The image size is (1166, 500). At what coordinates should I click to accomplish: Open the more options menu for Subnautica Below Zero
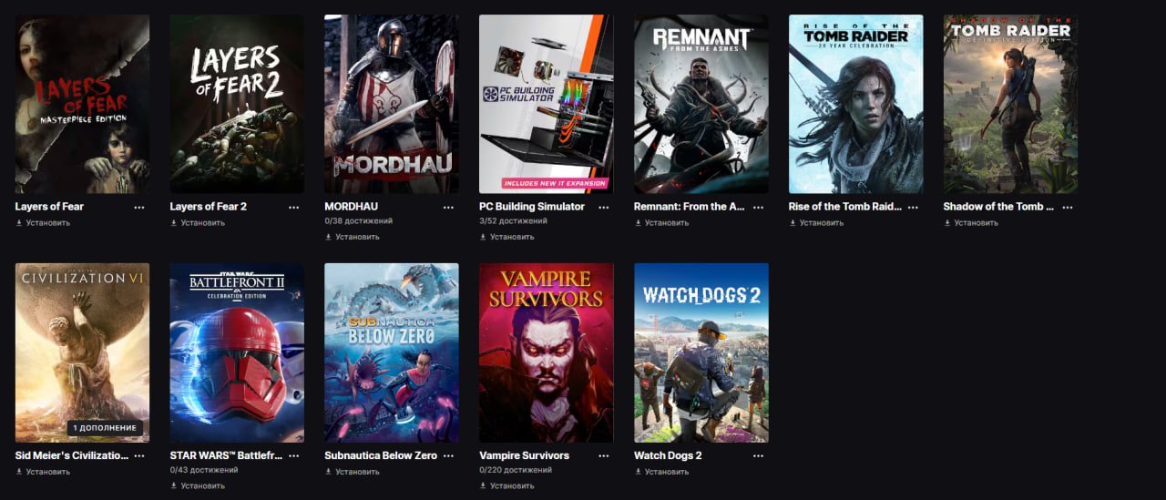[x=448, y=455]
